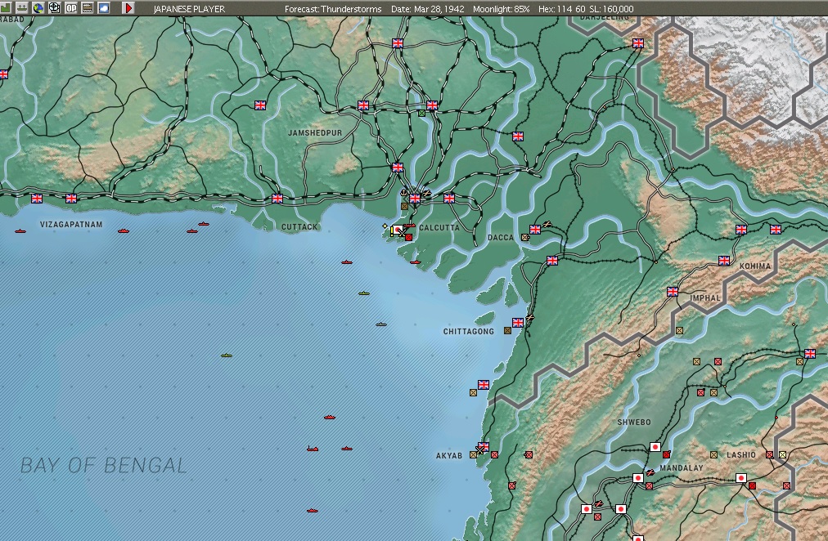The height and width of the screenshot is (541, 828).
Task: Select the British flag at Chittagong
Action: (x=518, y=322)
